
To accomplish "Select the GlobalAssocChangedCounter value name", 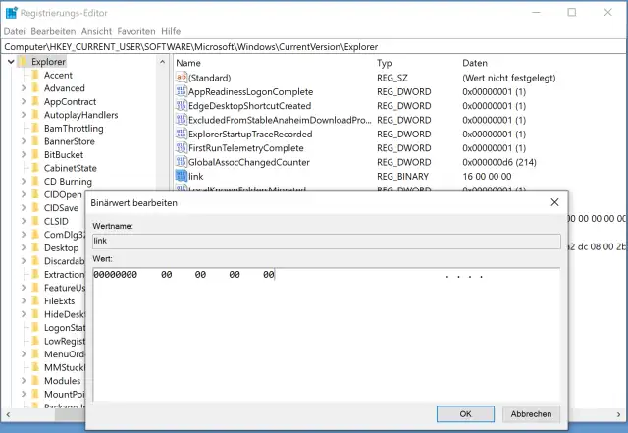I will 248,162.
